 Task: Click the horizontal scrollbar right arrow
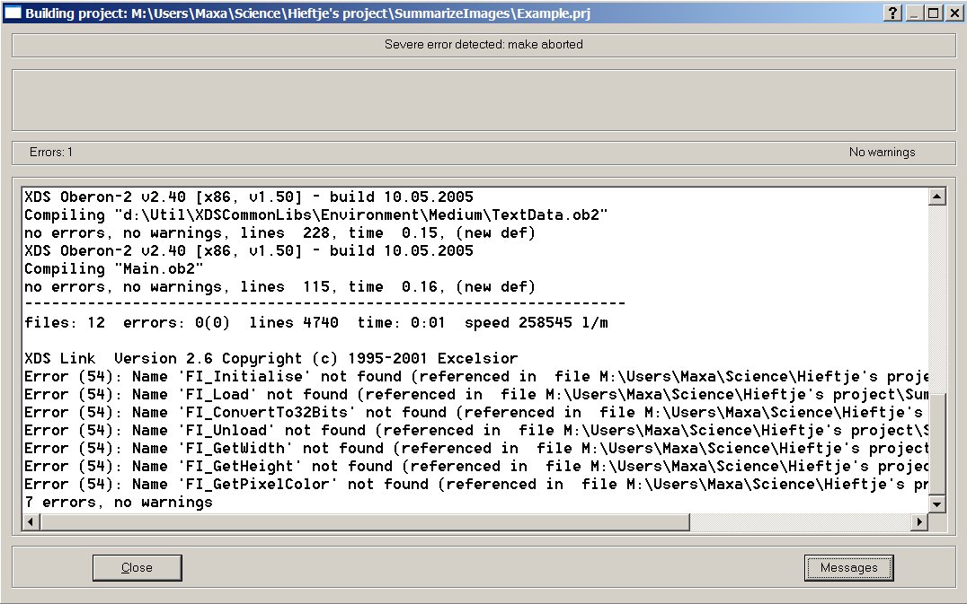pyautogui.click(x=919, y=521)
